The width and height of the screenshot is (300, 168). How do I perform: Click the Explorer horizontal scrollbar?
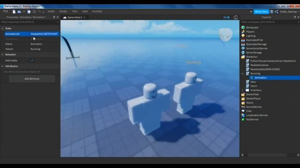[x=267, y=155]
